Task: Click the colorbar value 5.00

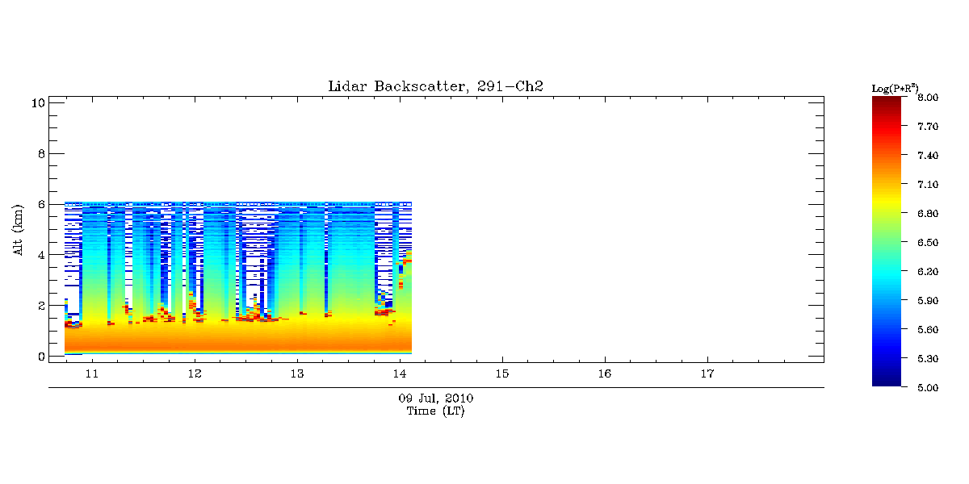Action: coord(929,388)
